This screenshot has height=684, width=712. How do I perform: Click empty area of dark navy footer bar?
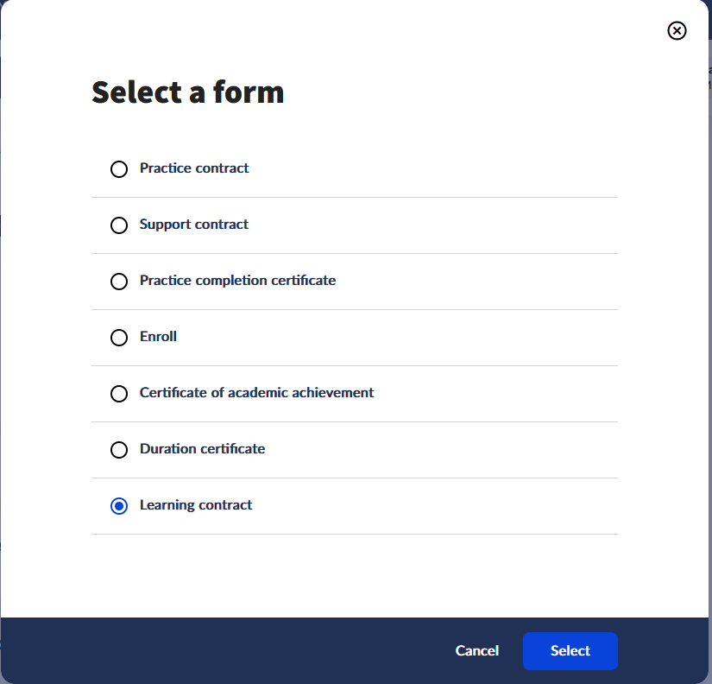point(216,651)
